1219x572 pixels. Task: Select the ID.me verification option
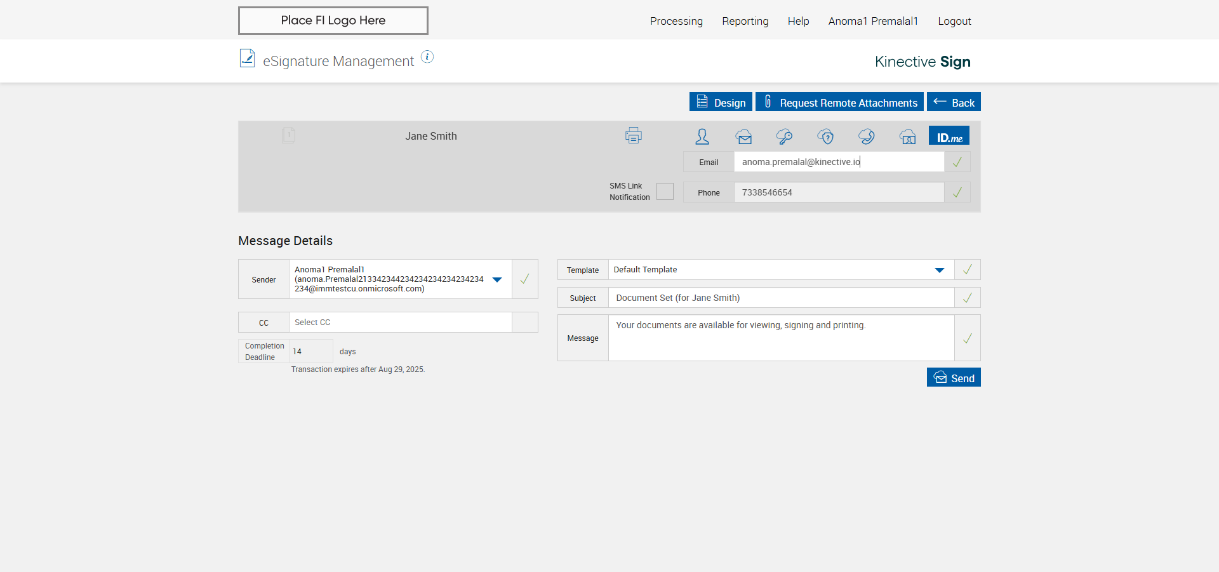[949, 136]
